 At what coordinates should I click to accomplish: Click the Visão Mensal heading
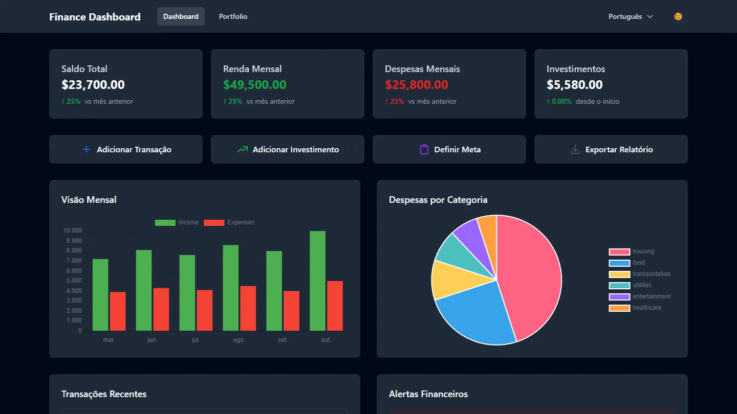coord(89,200)
